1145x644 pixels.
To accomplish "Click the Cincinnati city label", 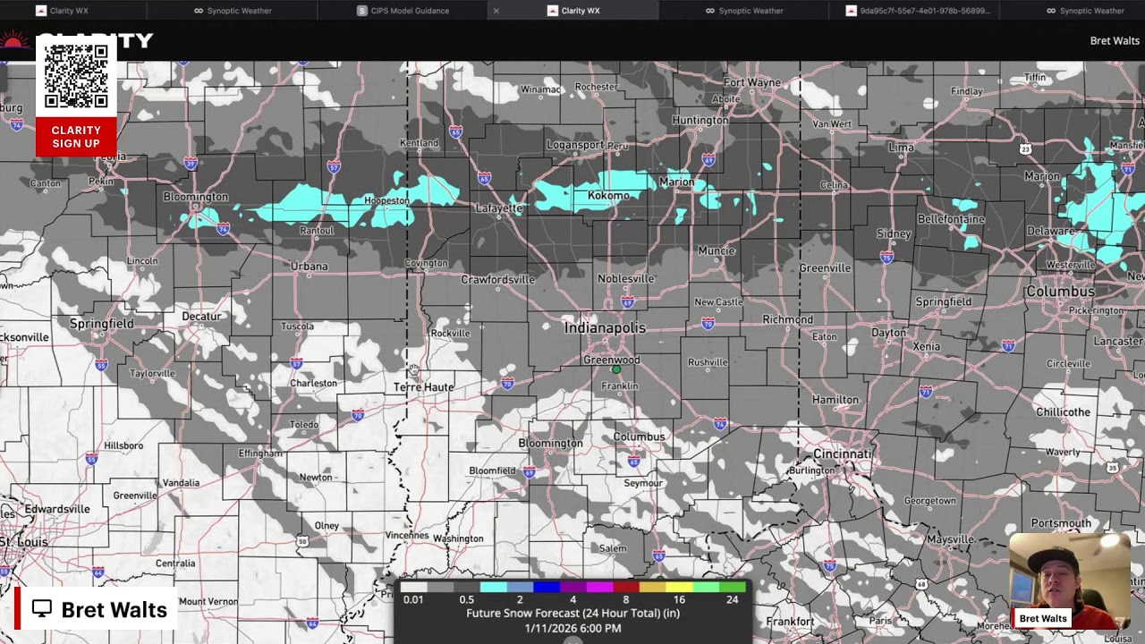I will pos(842,454).
